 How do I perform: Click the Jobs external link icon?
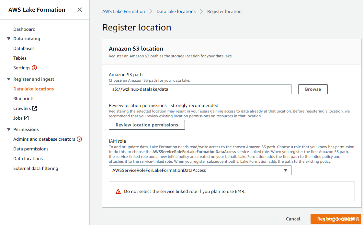tap(27, 118)
